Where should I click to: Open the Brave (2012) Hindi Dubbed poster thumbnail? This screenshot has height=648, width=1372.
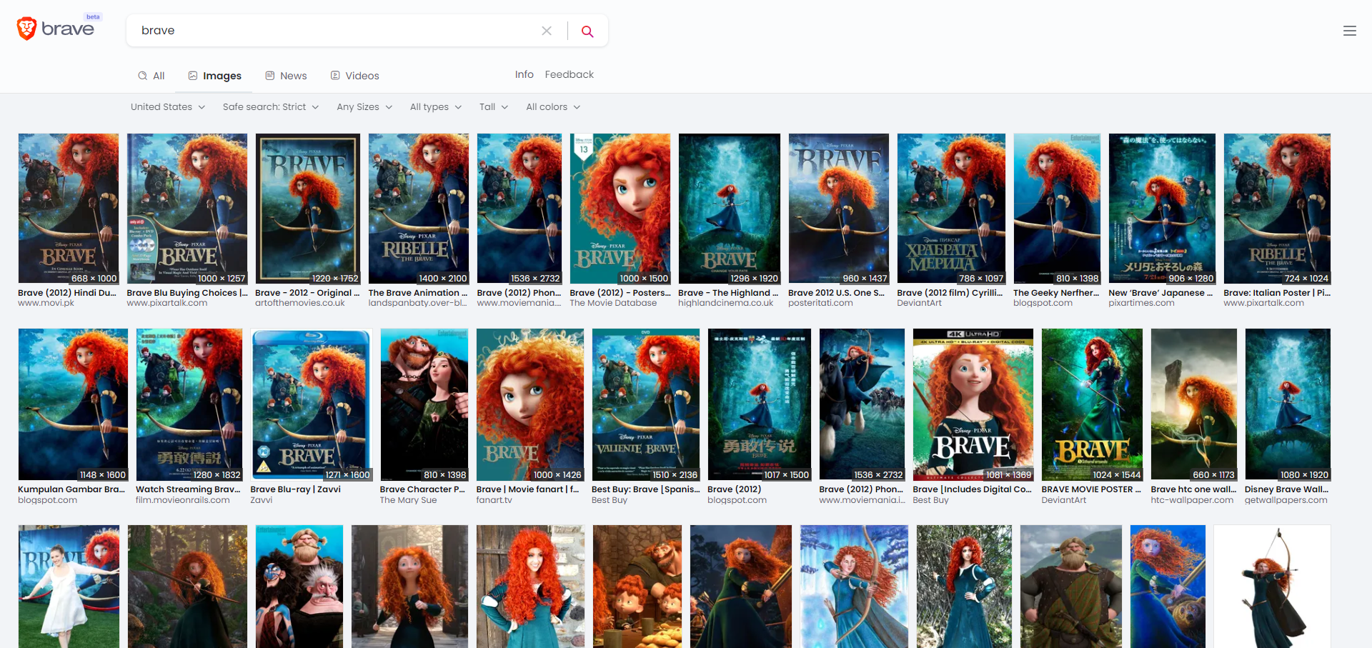coord(69,209)
